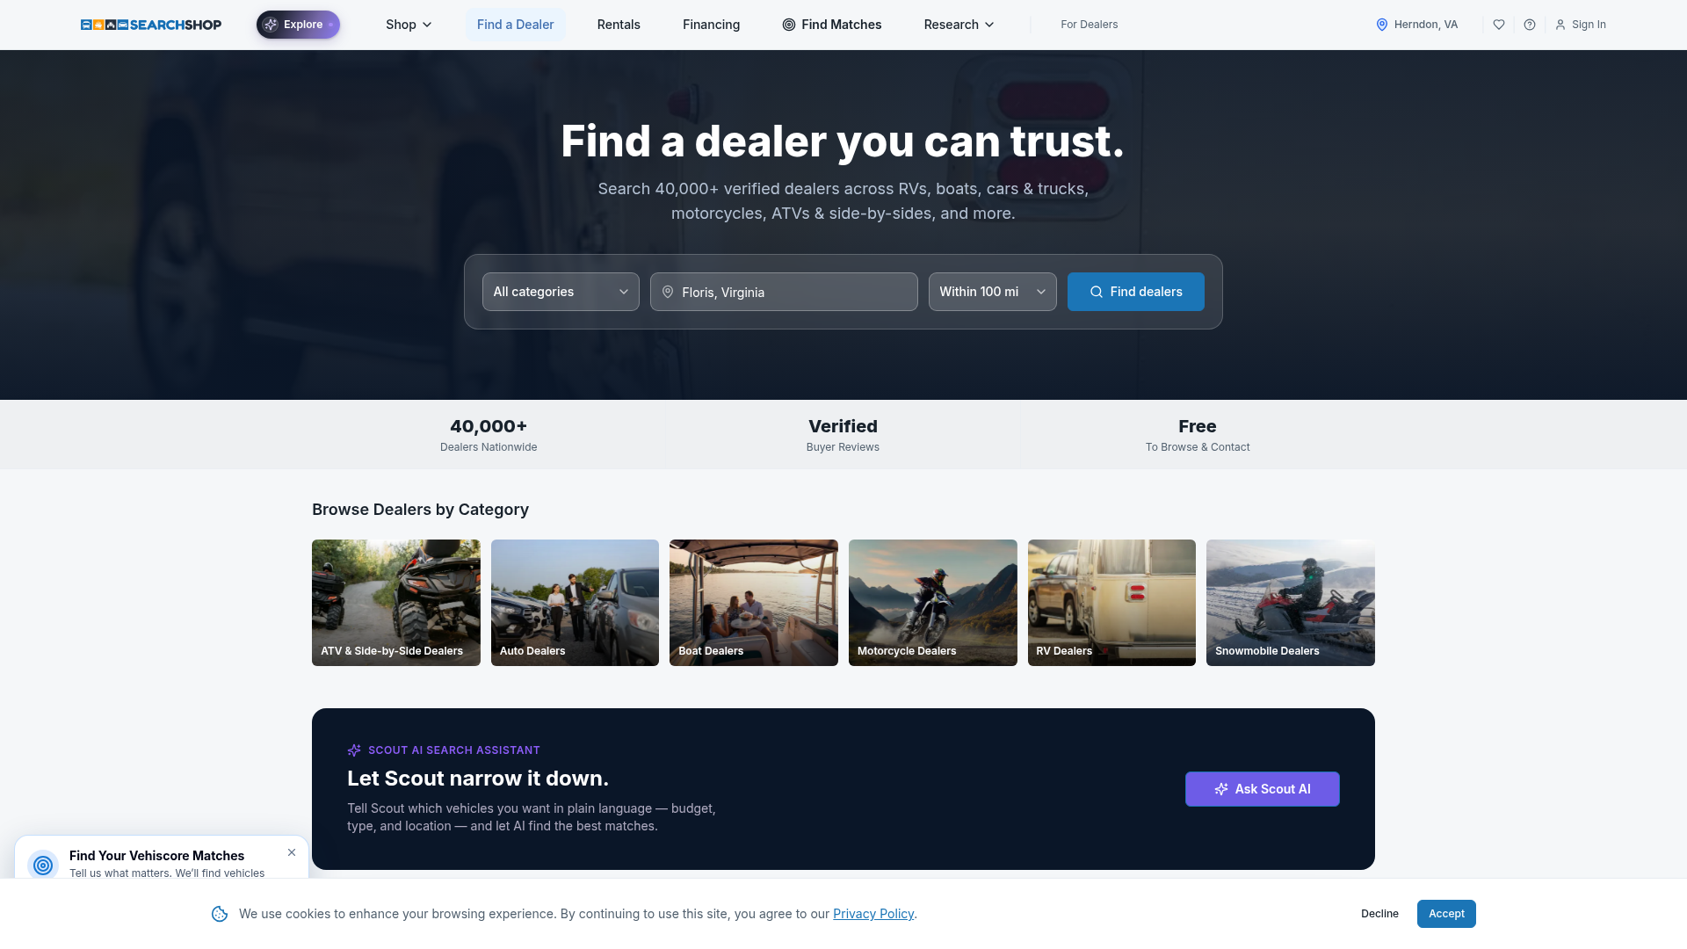Image resolution: width=1687 pixels, height=949 pixels.
Task: Click Sign In
Action: pos(1581,25)
